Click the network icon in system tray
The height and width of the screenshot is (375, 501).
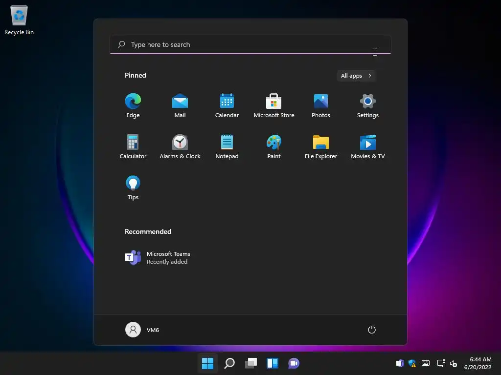(441, 363)
